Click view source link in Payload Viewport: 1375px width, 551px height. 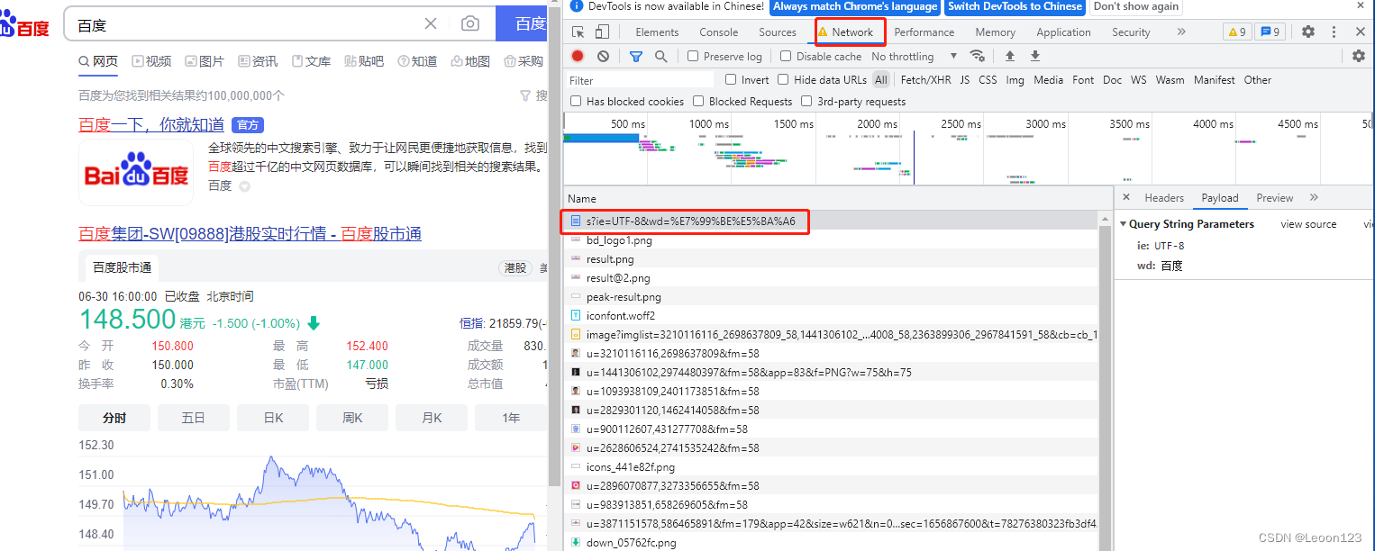point(1308,223)
